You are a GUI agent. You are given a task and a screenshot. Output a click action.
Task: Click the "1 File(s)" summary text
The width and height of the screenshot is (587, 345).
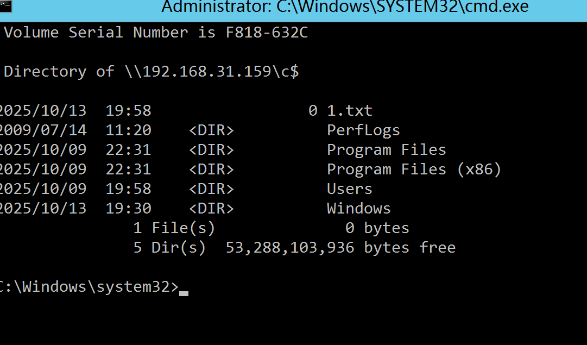click(174, 228)
